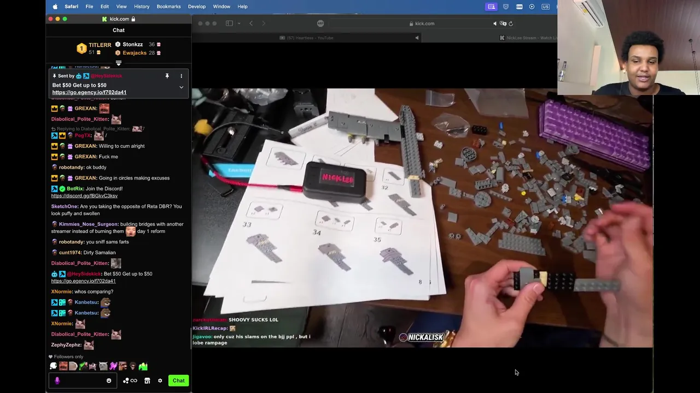Viewport: 700px width, 393px height.
Task: Mute the YouTube tab speaker icon
Action: click(x=417, y=38)
